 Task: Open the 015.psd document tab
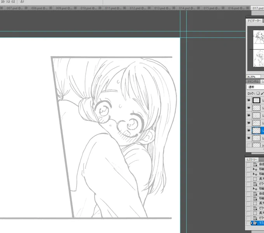click(213, 8)
